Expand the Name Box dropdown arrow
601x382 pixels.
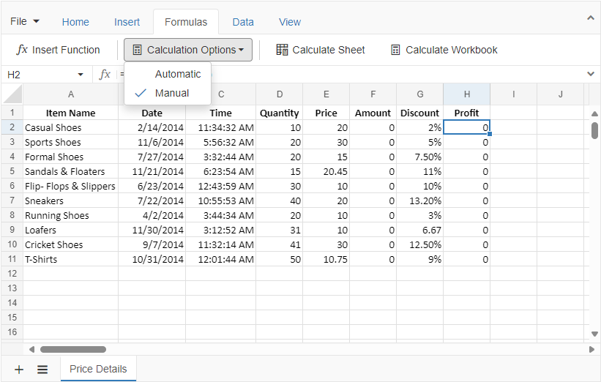pos(81,74)
